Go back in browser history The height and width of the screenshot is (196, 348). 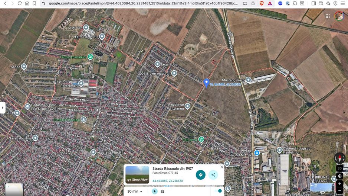click(5, 3)
